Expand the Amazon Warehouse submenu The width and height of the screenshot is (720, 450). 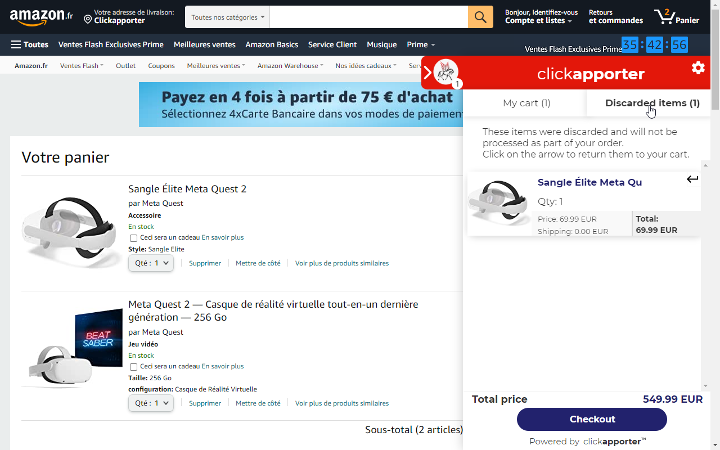coord(290,66)
